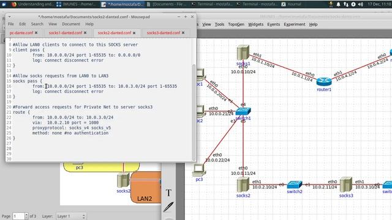Click the 10.0.0.22/24 address label
Image resolution: width=392 pixels, height=220 pixels.
217,160
